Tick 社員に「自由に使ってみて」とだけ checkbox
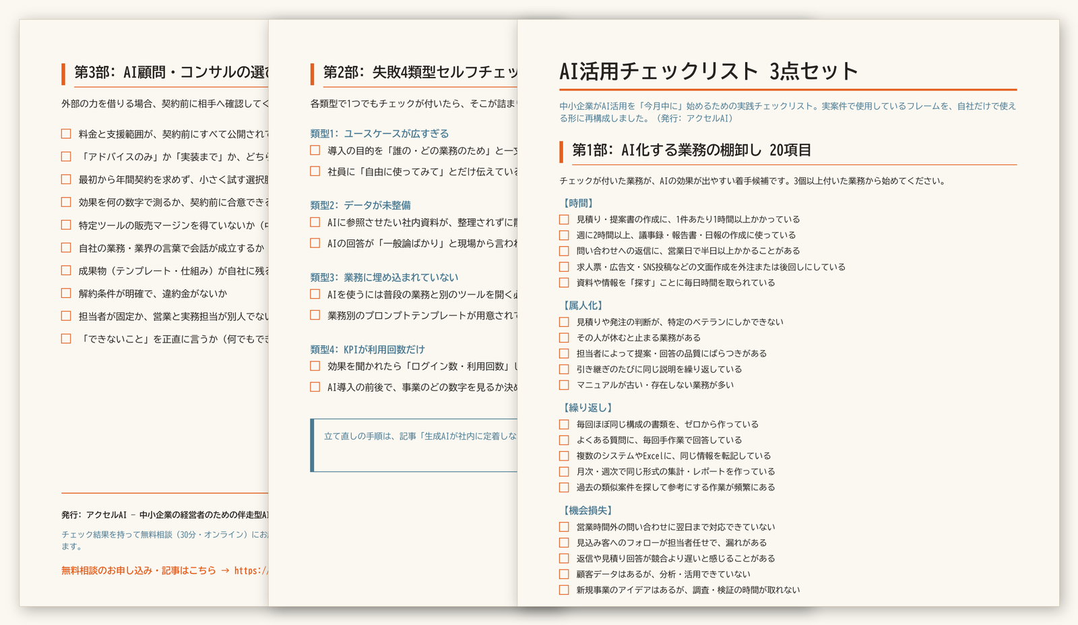 click(x=315, y=171)
